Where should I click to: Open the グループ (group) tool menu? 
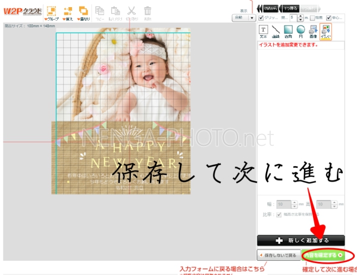point(51,14)
